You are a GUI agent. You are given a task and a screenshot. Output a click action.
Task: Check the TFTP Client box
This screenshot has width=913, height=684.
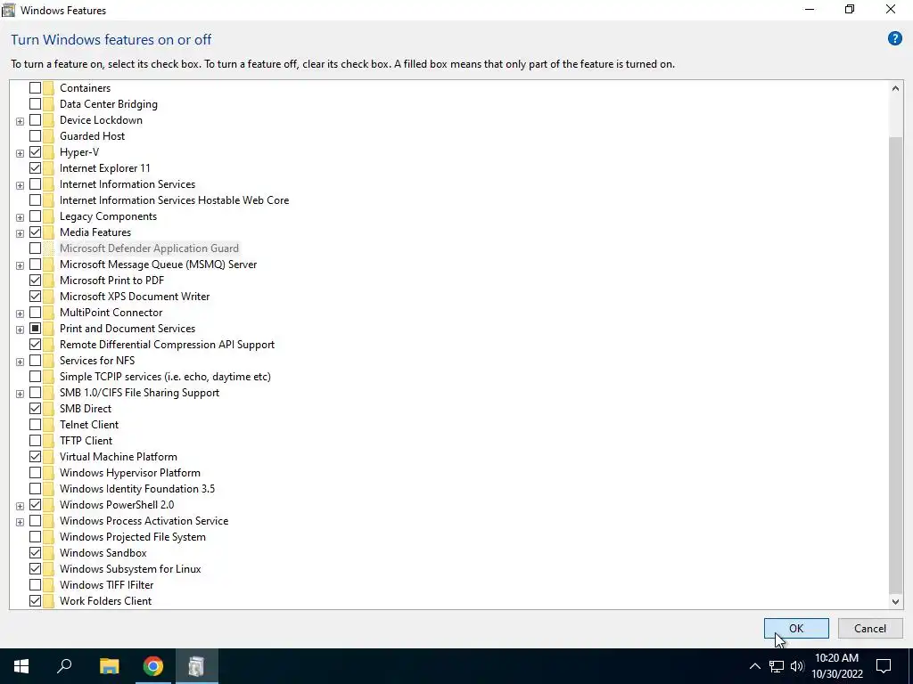tap(35, 441)
